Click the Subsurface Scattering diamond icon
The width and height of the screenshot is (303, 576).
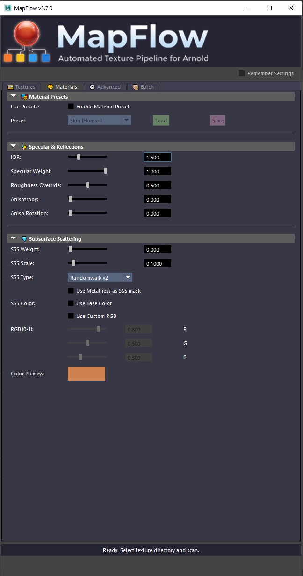coord(24,239)
